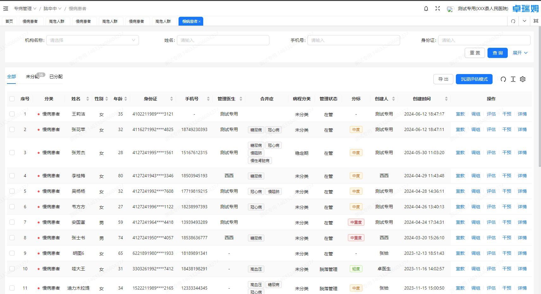Check the row for 张花苹

(12, 129)
